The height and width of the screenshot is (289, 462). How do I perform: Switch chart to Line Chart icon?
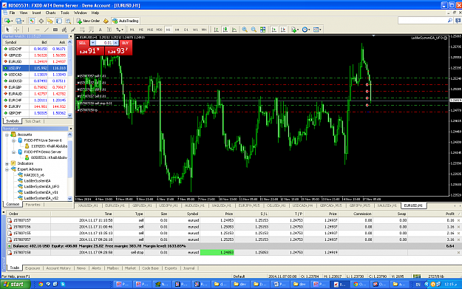(234, 30)
